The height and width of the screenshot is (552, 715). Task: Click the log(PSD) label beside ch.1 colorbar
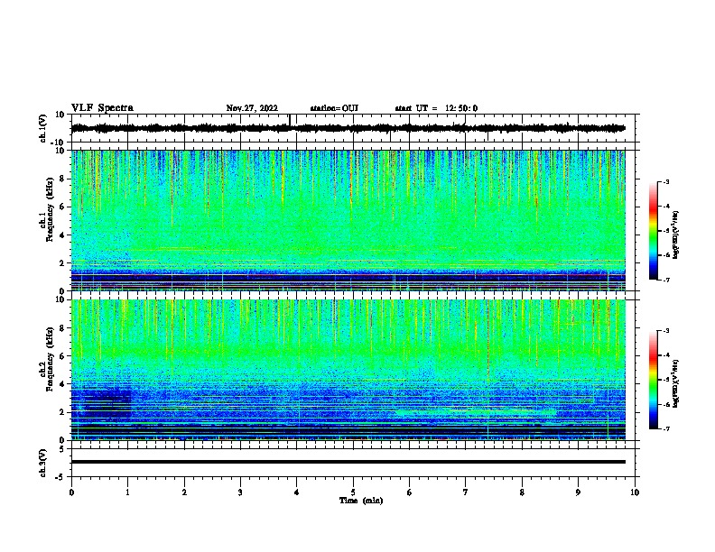pos(676,235)
